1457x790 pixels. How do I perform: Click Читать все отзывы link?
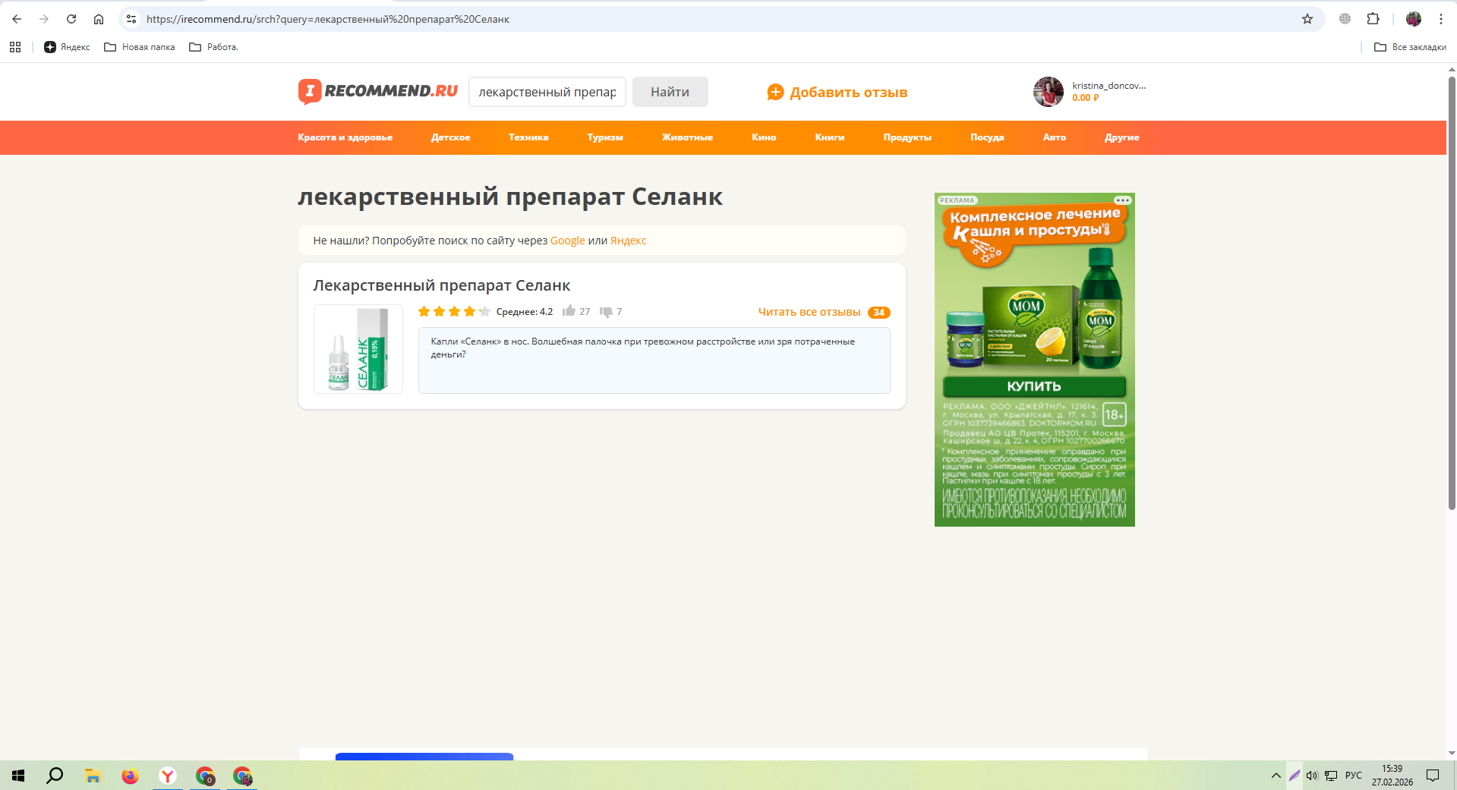click(x=809, y=312)
